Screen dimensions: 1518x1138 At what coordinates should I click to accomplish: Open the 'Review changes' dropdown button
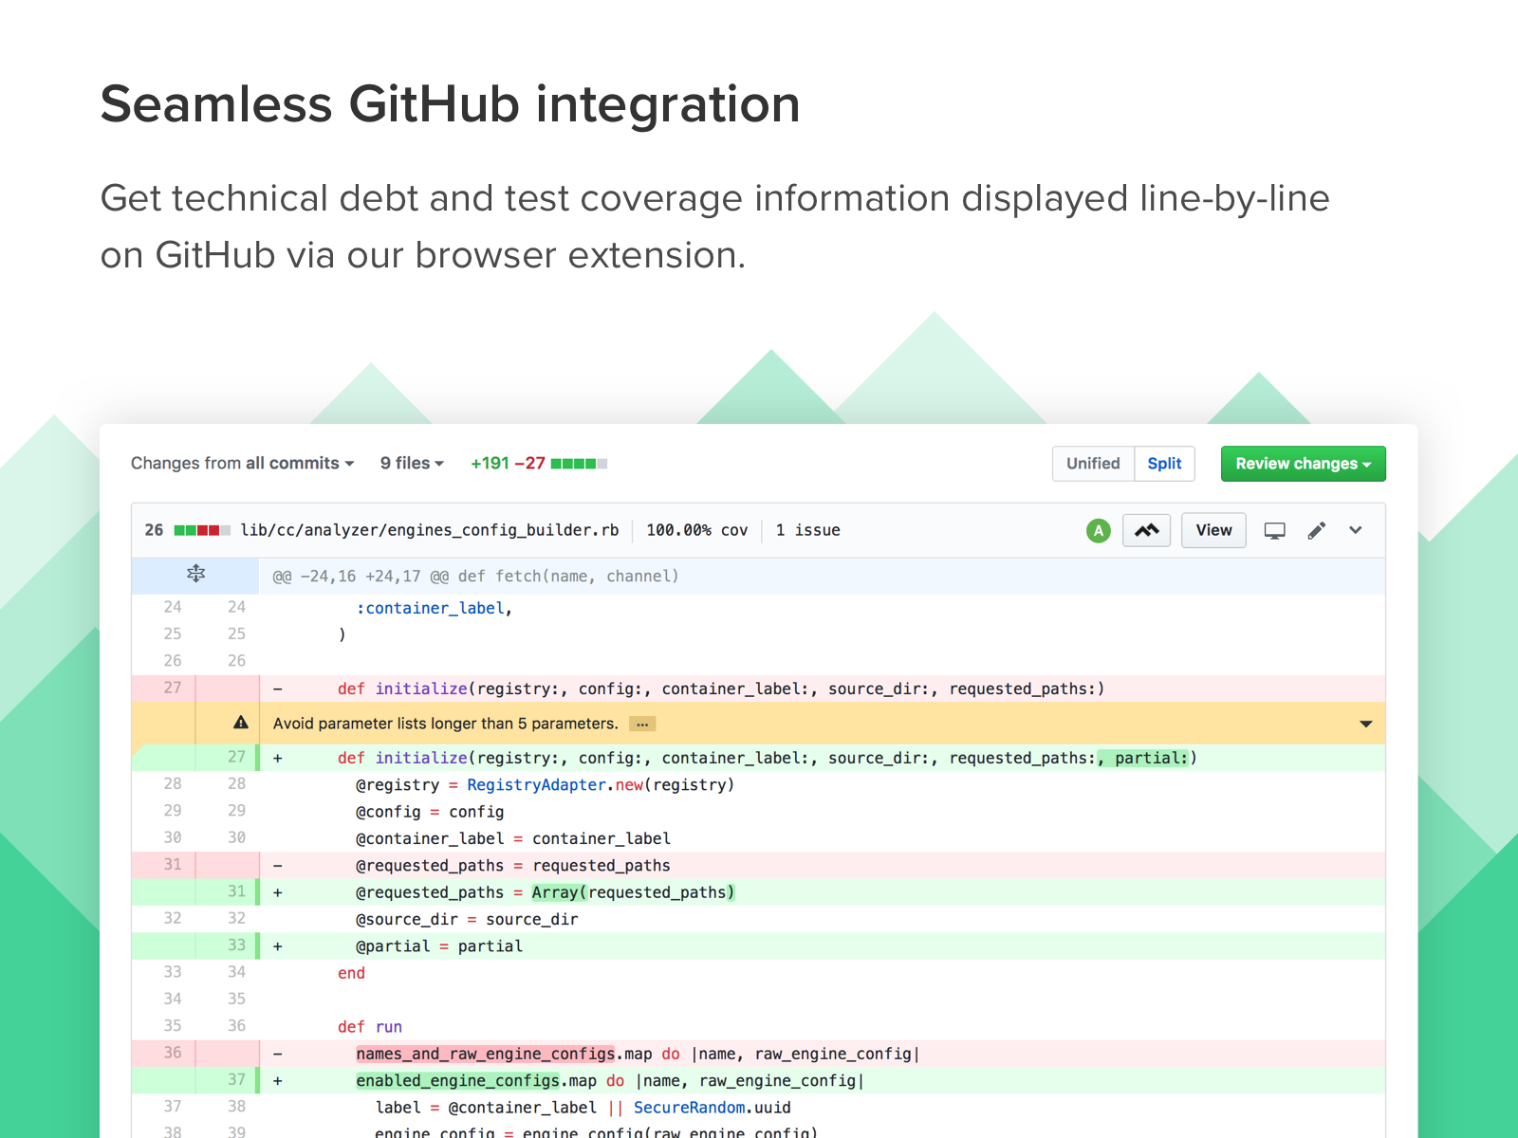click(1303, 464)
